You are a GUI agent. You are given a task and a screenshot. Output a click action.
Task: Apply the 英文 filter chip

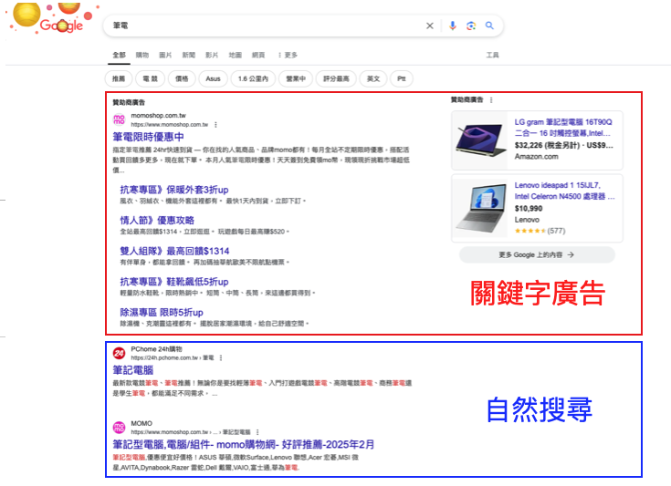click(373, 78)
